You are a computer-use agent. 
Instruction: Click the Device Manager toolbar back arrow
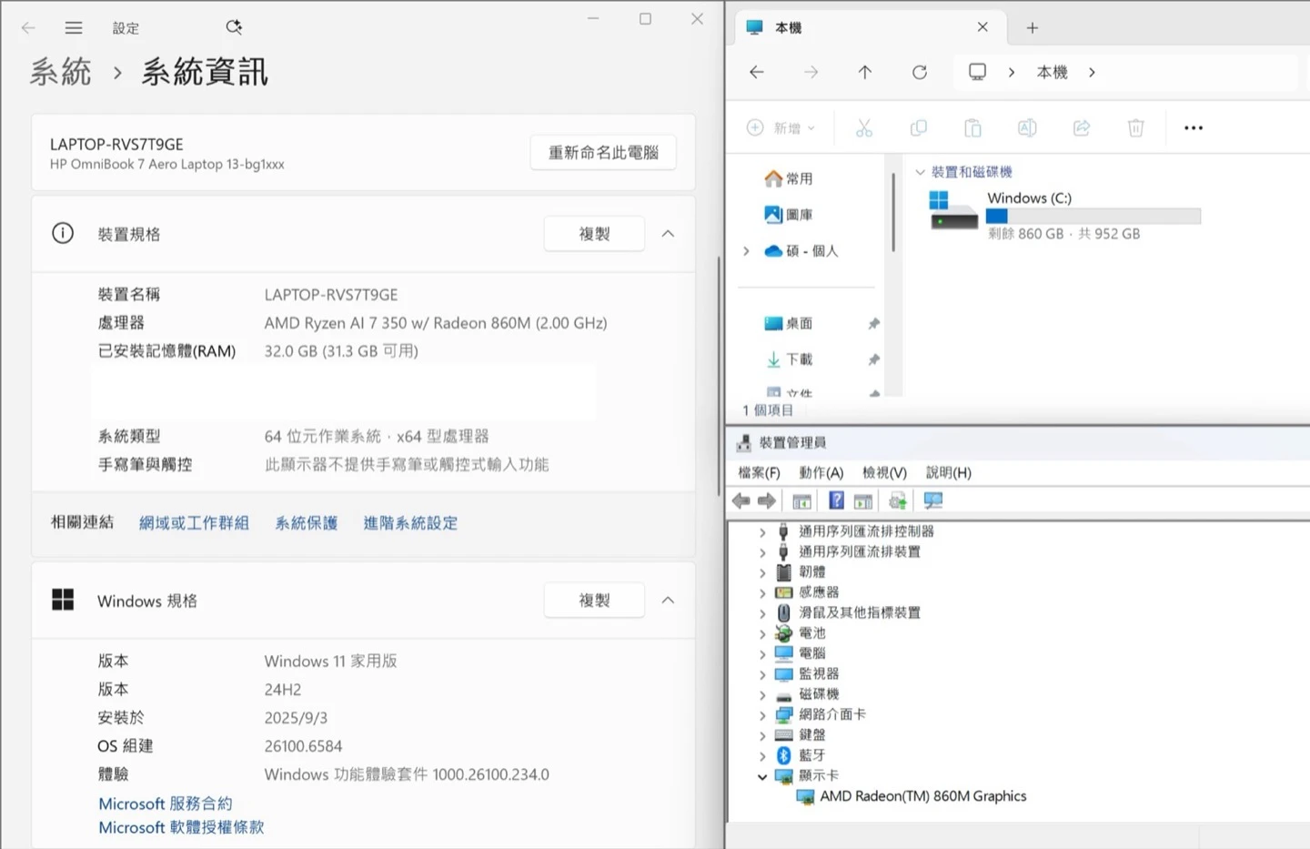[741, 500]
